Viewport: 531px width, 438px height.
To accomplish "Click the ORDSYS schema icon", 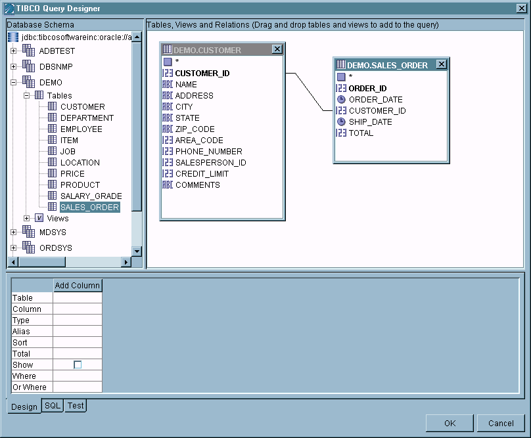I will point(28,248).
